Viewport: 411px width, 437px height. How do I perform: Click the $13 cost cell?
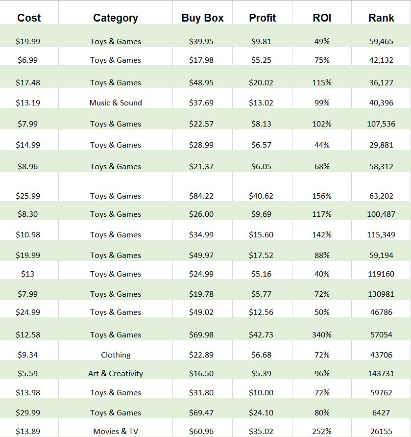tap(28, 274)
